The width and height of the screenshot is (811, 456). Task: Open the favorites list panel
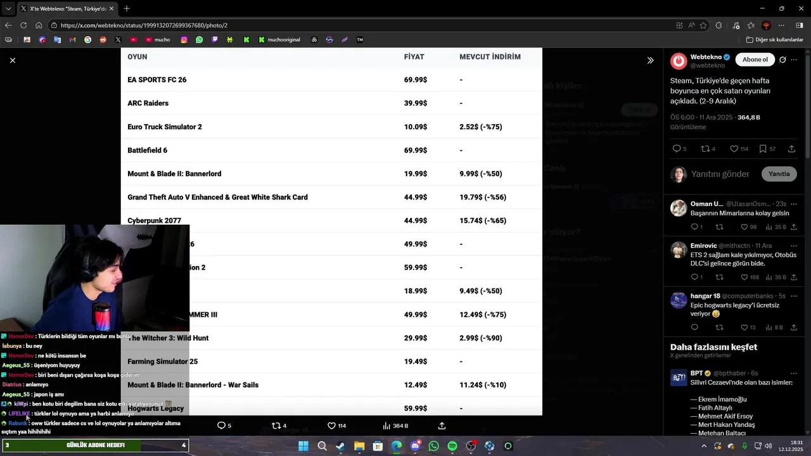(751, 25)
